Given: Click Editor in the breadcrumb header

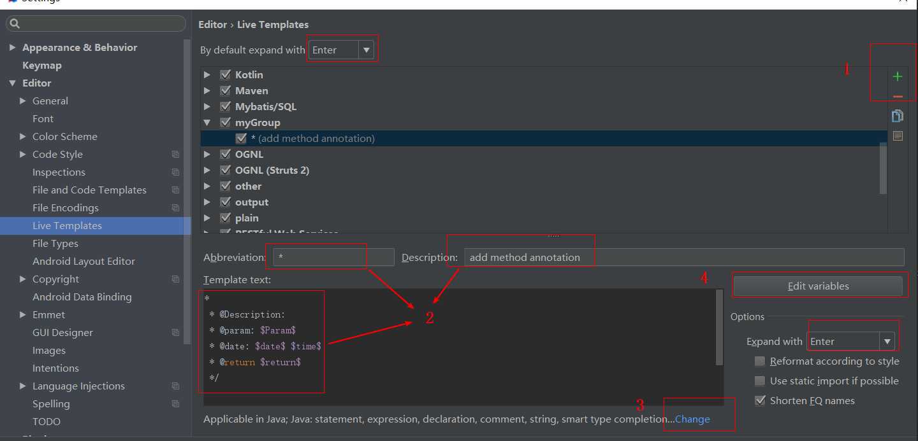Looking at the screenshot, I should coord(212,25).
